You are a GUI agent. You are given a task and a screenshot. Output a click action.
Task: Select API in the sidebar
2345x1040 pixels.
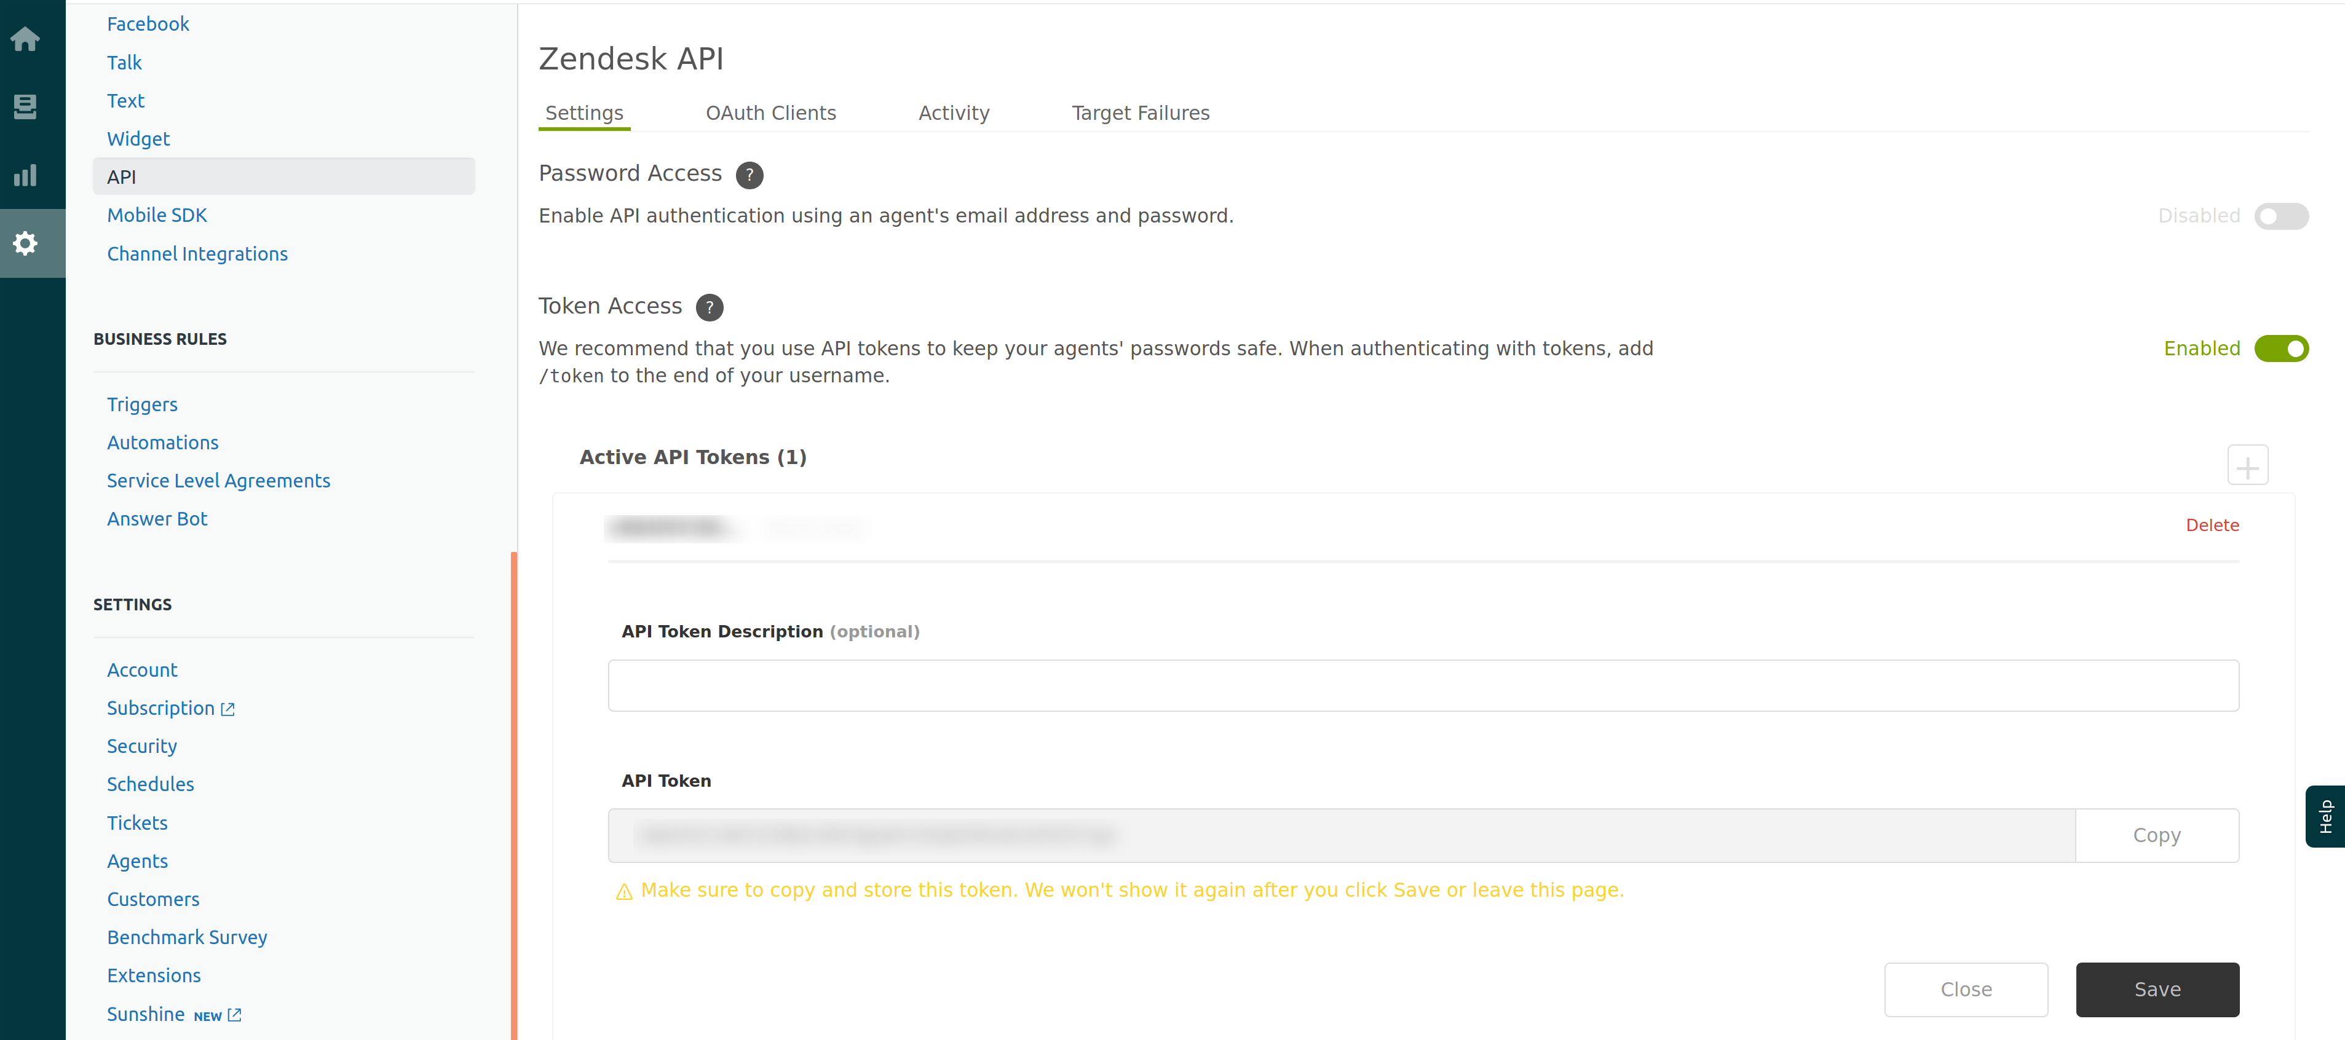[x=284, y=176]
